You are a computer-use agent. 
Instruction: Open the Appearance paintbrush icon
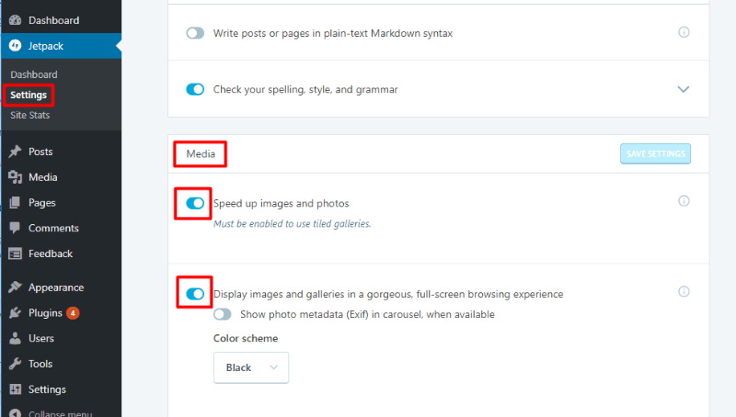(x=15, y=287)
